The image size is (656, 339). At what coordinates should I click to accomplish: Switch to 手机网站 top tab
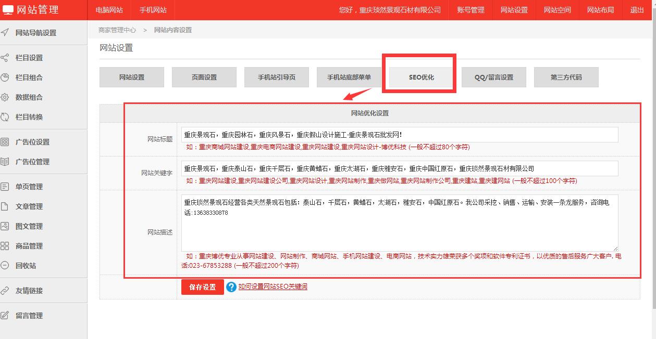coord(153,10)
